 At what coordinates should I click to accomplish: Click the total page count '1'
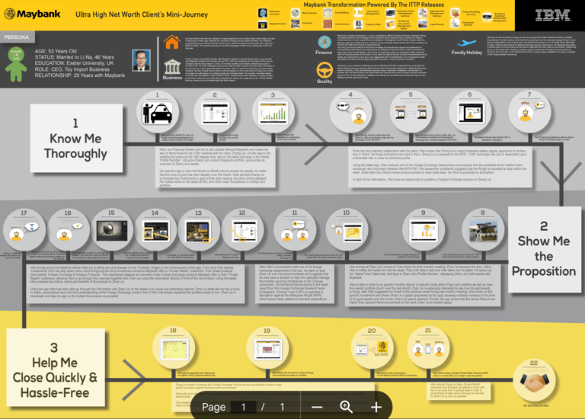[282, 407]
